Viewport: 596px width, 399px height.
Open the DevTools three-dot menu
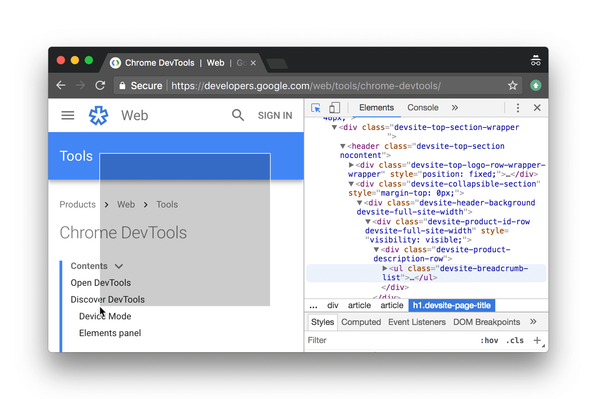click(518, 108)
